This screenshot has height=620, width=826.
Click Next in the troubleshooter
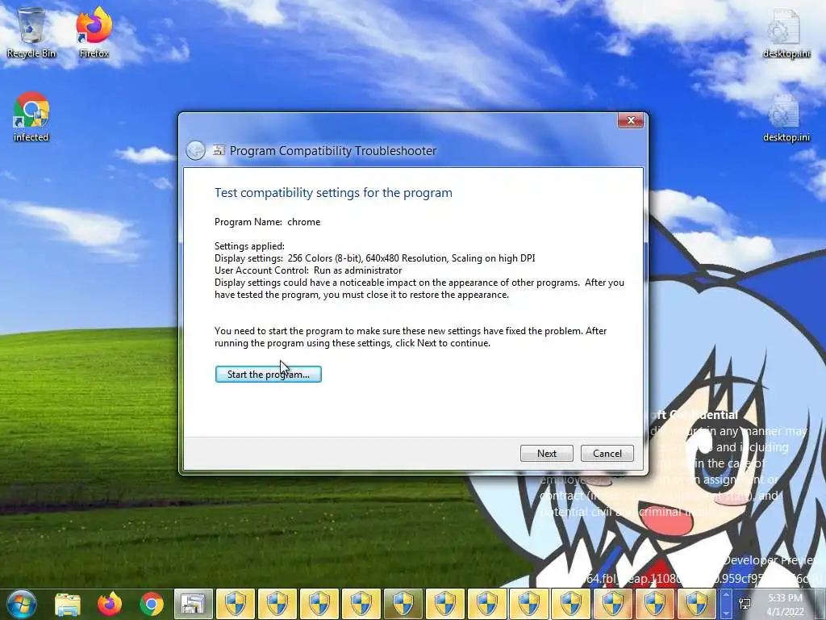546,454
